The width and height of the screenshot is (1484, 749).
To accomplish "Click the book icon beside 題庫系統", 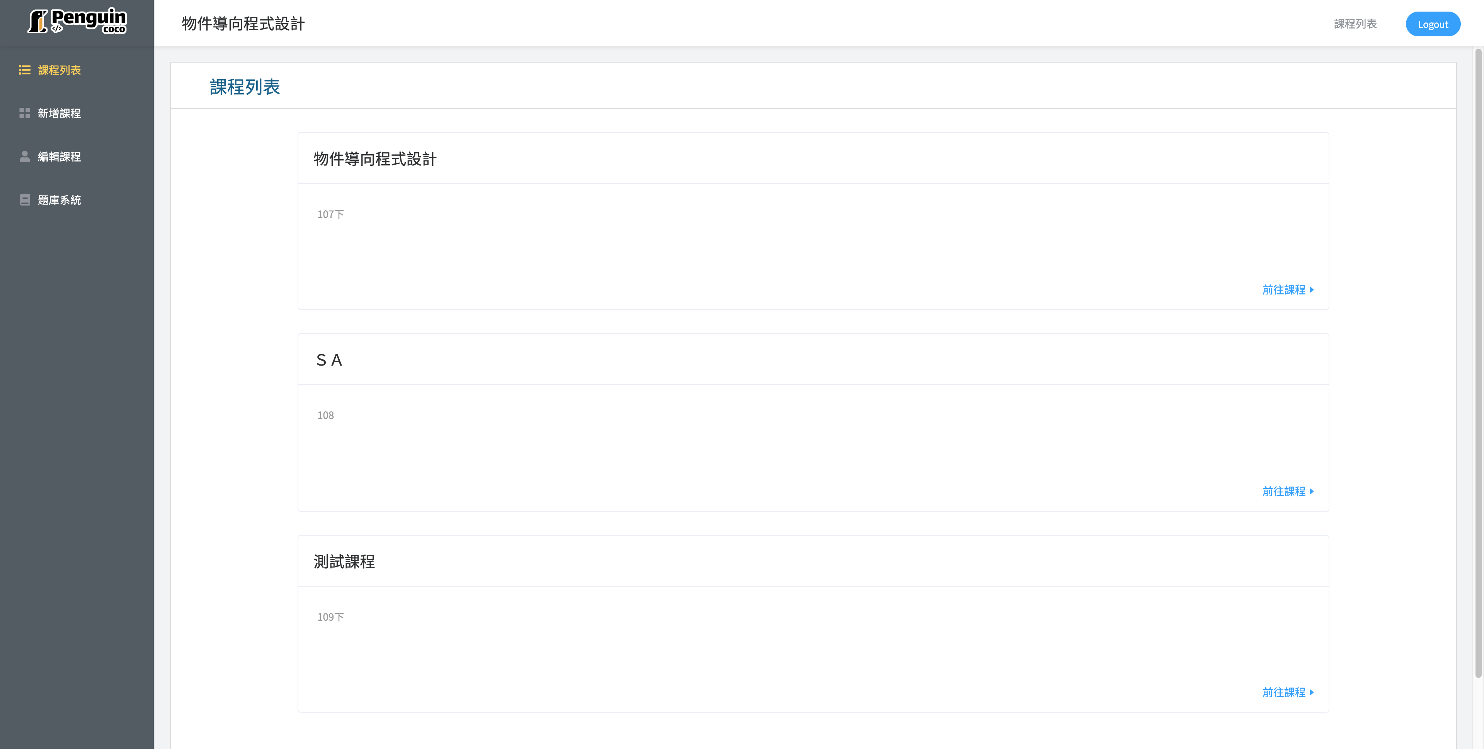I will (x=24, y=200).
